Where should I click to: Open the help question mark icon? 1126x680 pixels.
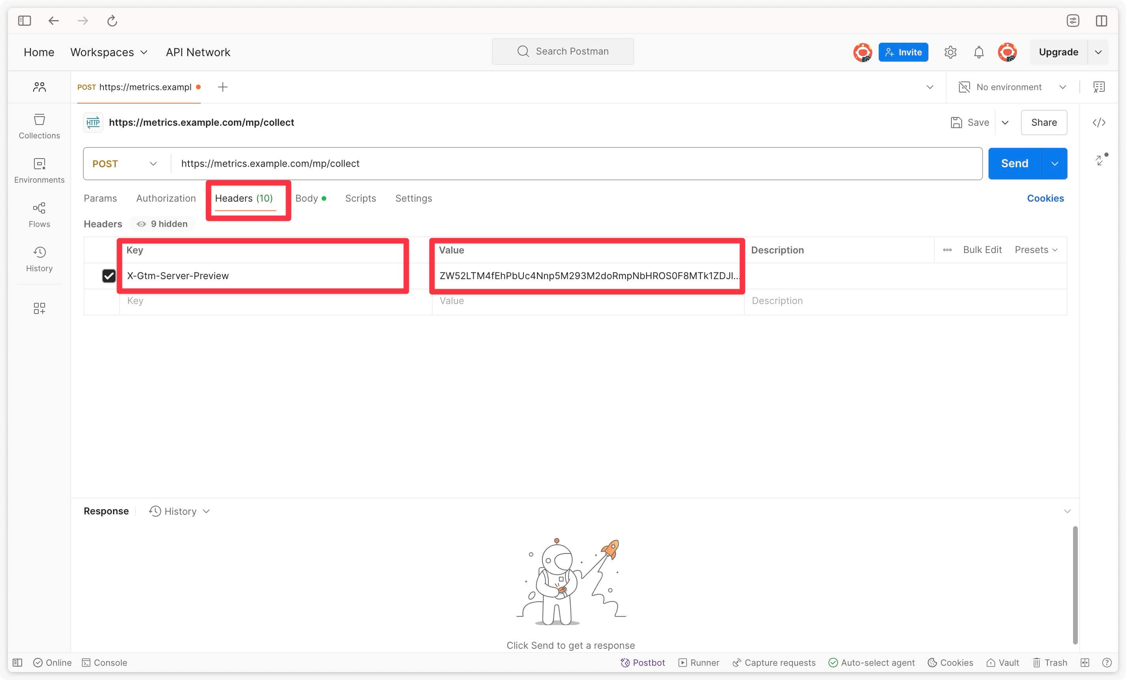pos(1106,663)
